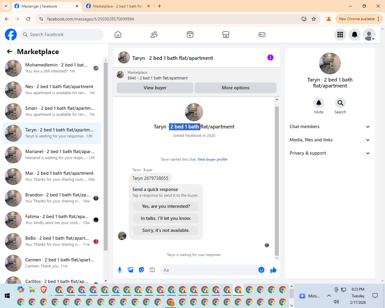Image resolution: width=385 pixels, height=308 pixels.
Task: Send quick reply "In talks. I'll let you know."
Action: [x=166, y=218]
